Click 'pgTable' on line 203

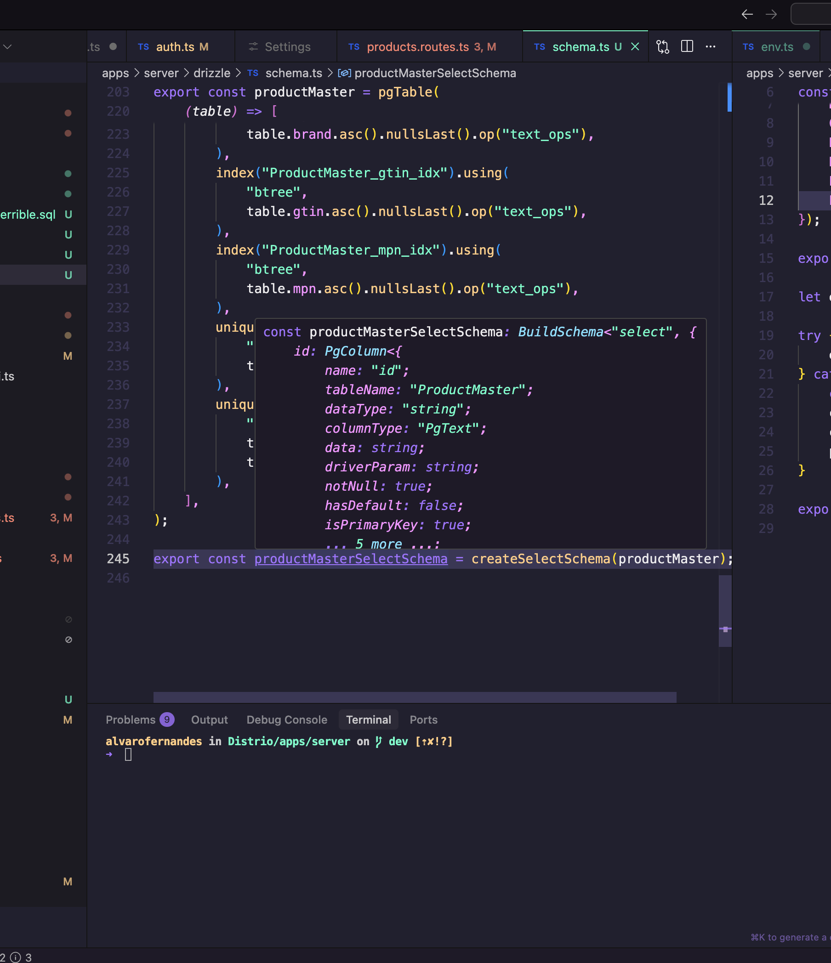[x=405, y=92]
